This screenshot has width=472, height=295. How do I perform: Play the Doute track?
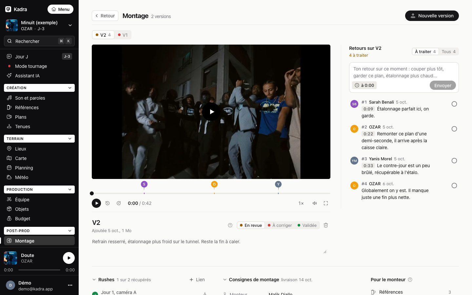[69, 258]
